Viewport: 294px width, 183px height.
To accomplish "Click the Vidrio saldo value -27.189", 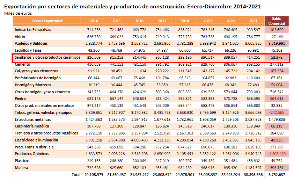I will 277,37.
